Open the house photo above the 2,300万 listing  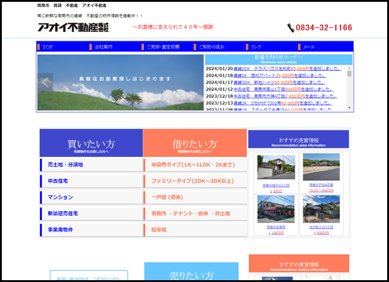pyautogui.click(x=276, y=167)
